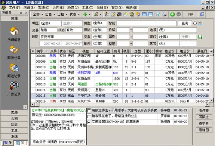Open 跟进记录 icon in navigation bar
The image size is (215, 146).
tap(14, 67)
